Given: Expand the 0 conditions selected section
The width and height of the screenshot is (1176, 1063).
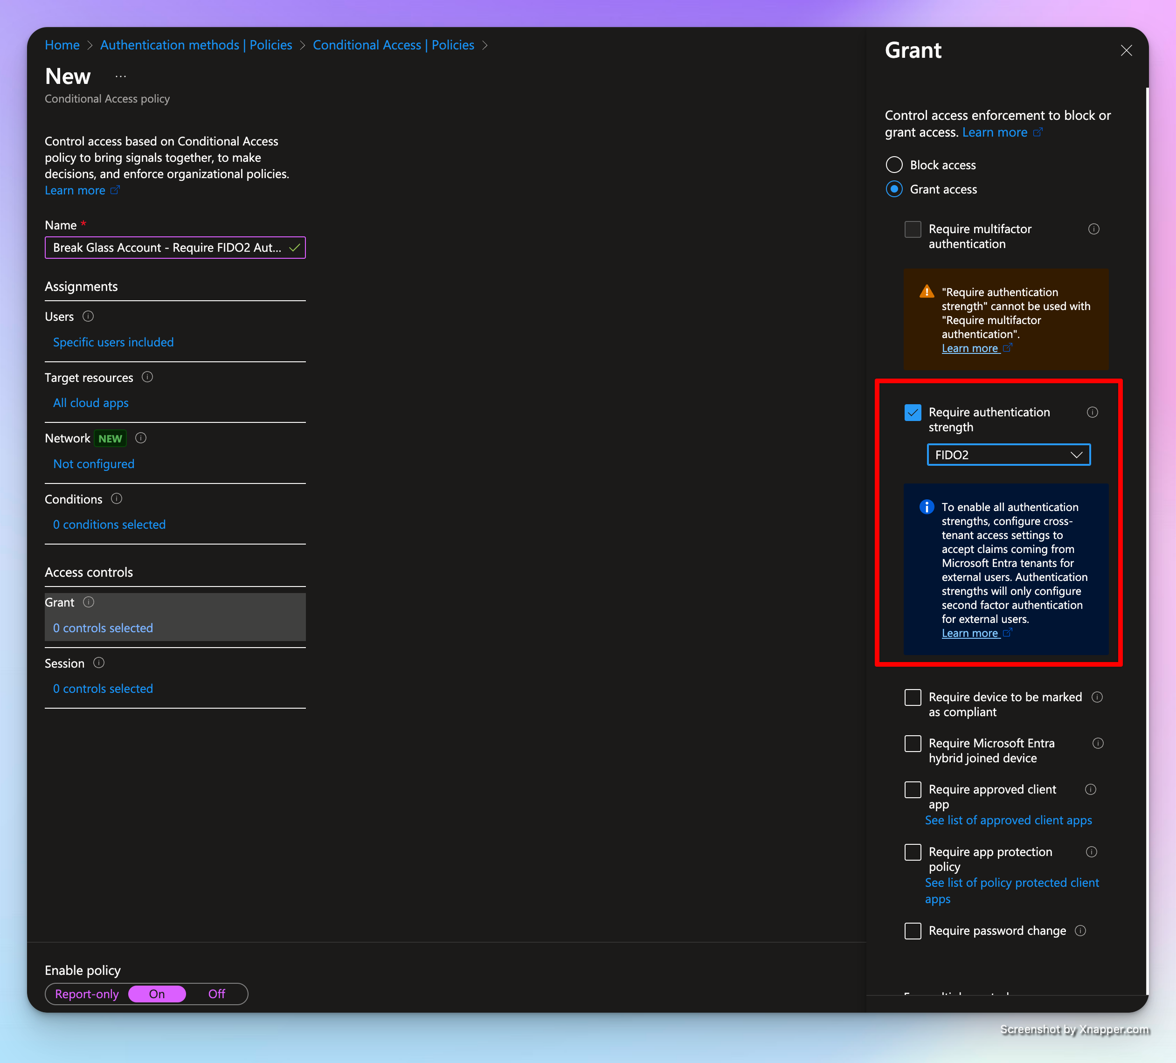Looking at the screenshot, I should coord(109,524).
